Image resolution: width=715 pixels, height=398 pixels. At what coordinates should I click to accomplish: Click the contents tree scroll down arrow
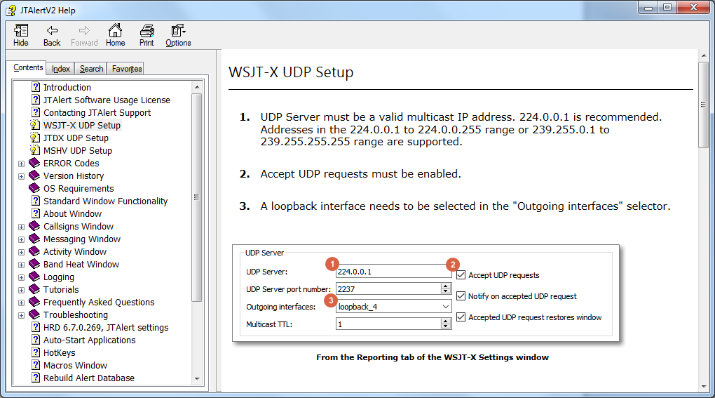pyautogui.click(x=197, y=378)
